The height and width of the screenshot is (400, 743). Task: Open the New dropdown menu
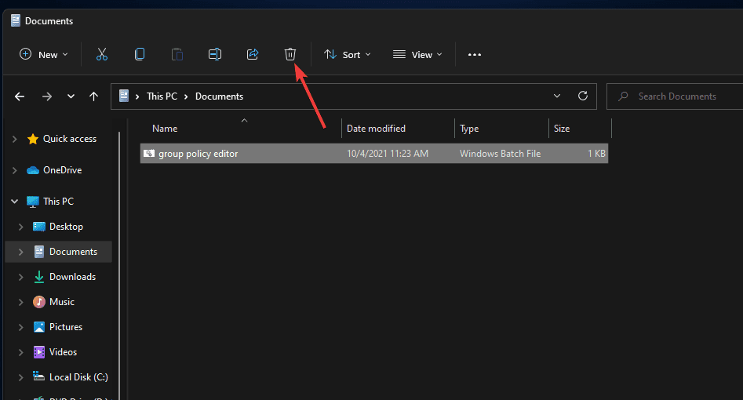(44, 54)
